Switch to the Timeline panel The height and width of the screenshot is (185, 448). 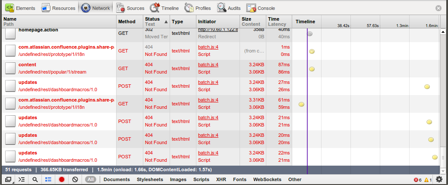click(x=164, y=8)
